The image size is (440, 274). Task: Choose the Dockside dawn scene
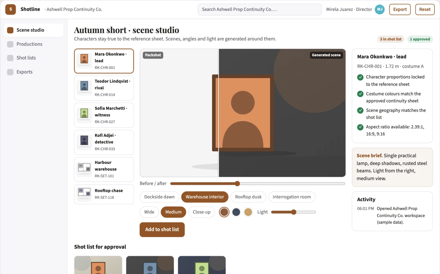tap(159, 197)
